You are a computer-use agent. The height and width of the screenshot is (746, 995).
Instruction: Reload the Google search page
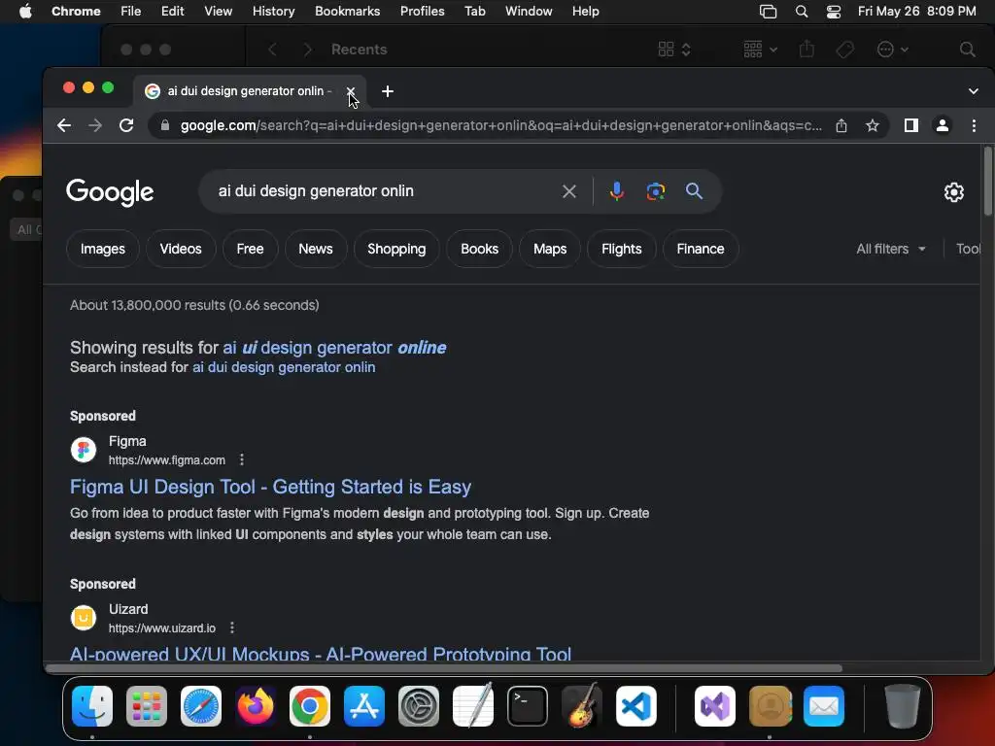(126, 125)
